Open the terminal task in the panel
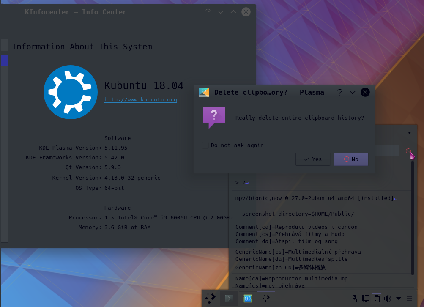This screenshot has width=424, height=307. tap(229, 299)
